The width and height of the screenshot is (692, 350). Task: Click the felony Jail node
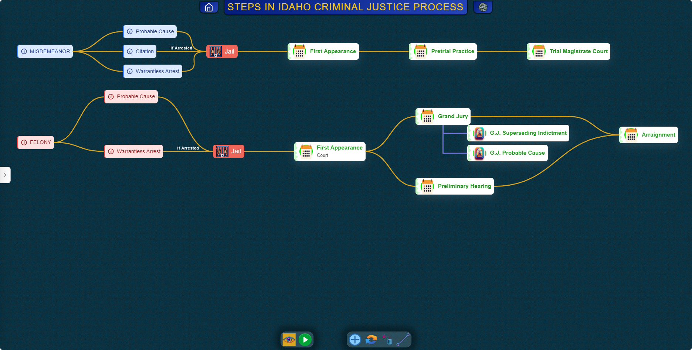pyautogui.click(x=229, y=151)
